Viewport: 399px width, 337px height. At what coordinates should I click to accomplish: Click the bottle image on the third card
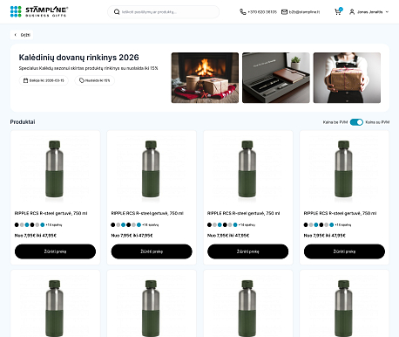click(247, 169)
